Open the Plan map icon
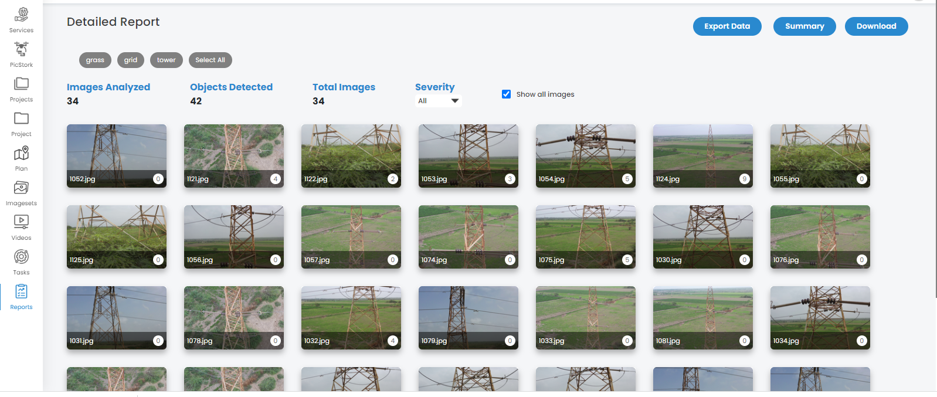This screenshot has height=397, width=937. [x=22, y=153]
